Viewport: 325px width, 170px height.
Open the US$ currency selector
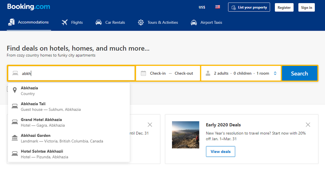tap(202, 7)
